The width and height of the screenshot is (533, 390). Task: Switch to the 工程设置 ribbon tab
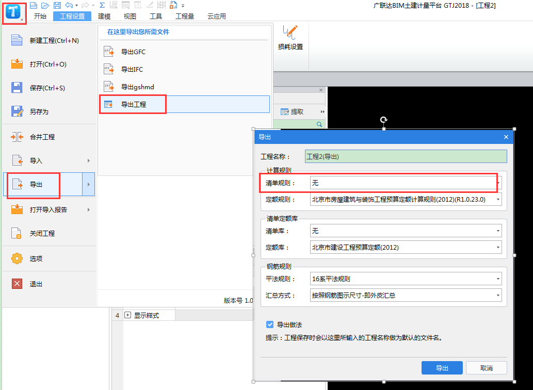tap(72, 17)
